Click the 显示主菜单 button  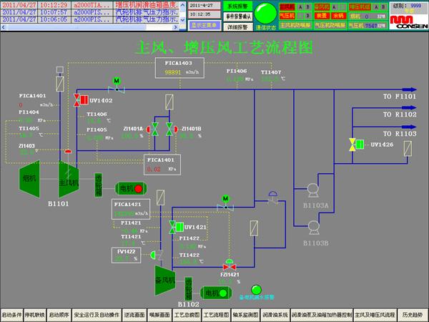tap(204, 26)
